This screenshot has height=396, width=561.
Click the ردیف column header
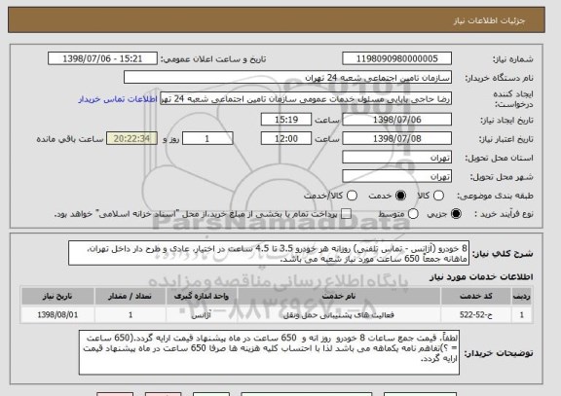(522, 296)
